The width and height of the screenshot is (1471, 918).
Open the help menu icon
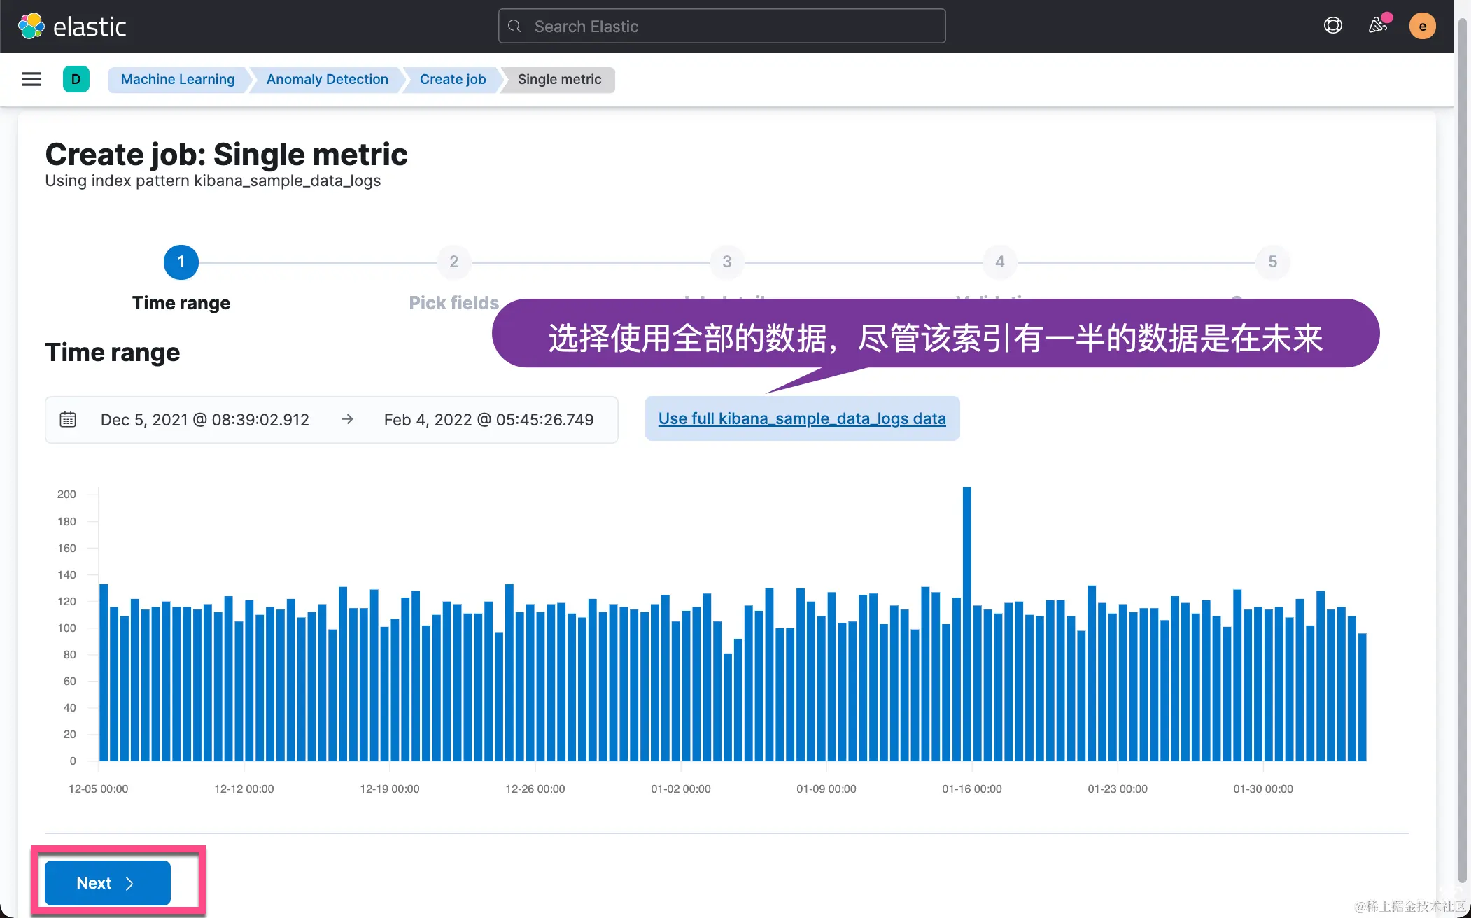click(1333, 26)
